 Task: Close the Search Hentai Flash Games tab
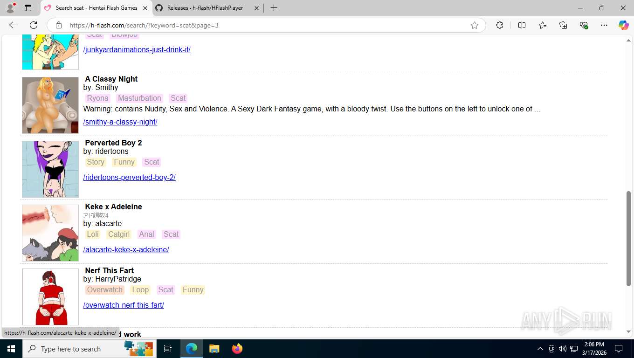[x=145, y=8]
